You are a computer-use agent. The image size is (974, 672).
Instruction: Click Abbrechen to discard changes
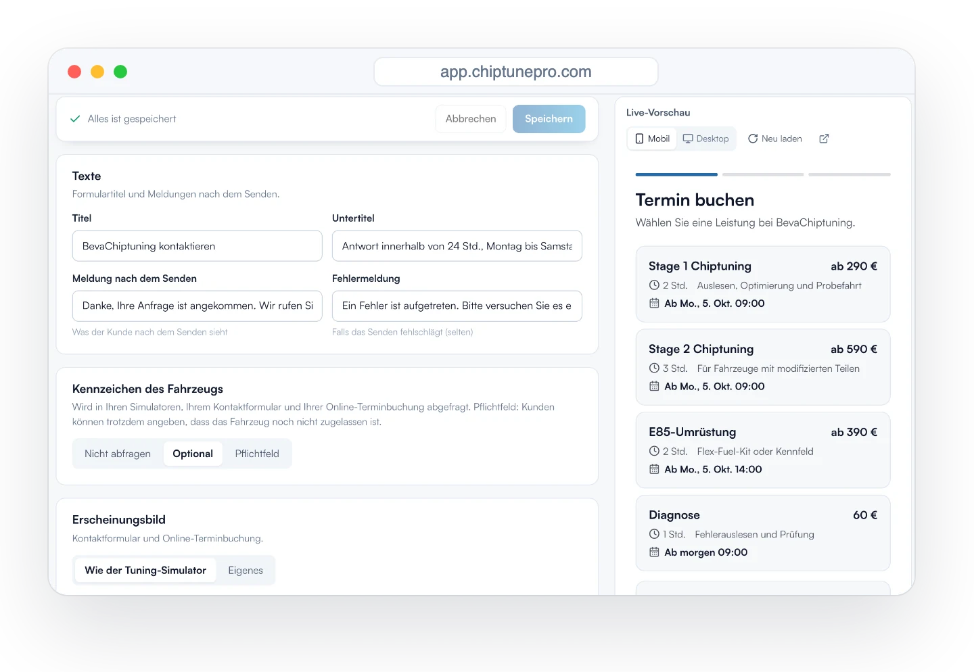coord(471,119)
